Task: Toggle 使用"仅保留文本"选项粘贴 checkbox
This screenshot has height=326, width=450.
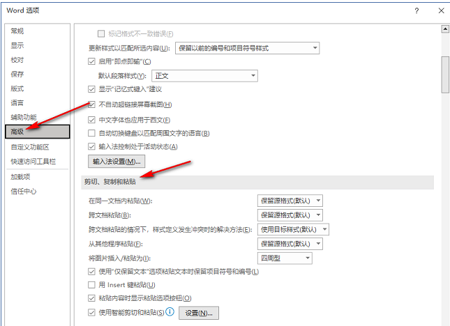Action: tap(91, 272)
